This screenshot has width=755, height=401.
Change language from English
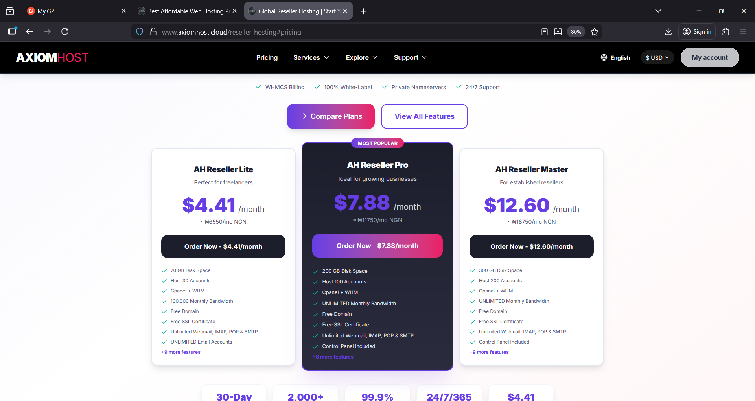[x=615, y=58]
